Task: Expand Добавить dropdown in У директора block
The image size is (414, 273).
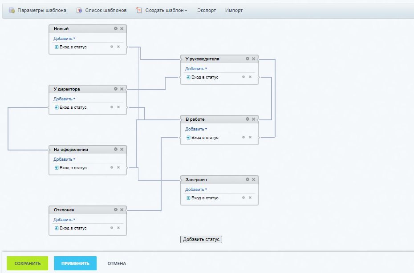Action: click(x=65, y=99)
